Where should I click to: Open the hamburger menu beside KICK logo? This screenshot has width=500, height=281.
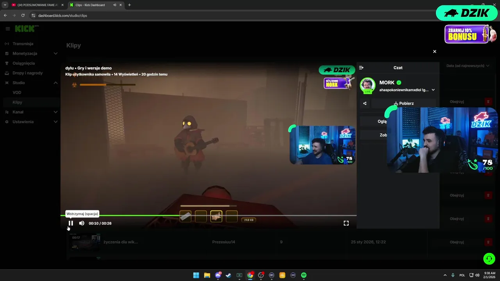pyautogui.click(x=7, y=28)
